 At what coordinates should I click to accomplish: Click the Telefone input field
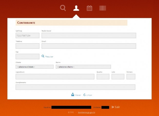point(27,46)
